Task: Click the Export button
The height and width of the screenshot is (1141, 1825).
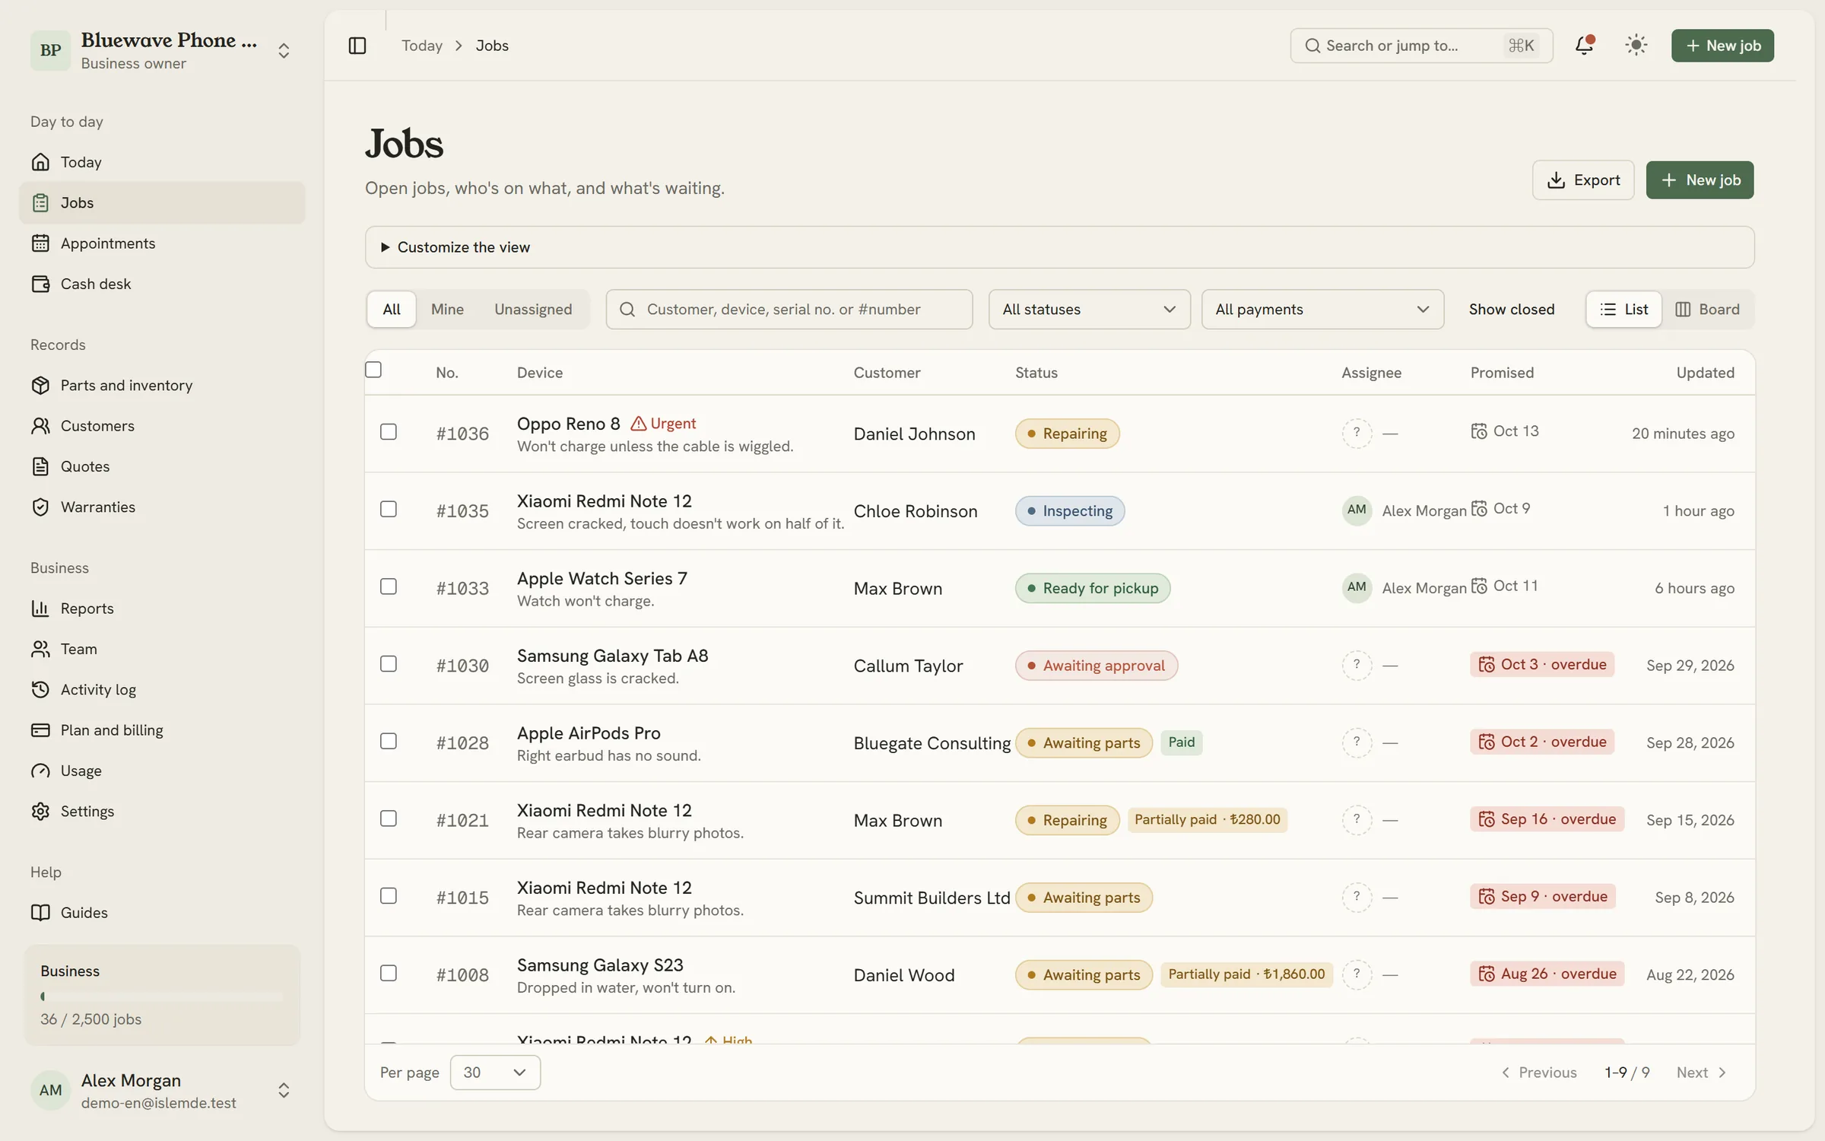Action: (x=1583, y=180)
